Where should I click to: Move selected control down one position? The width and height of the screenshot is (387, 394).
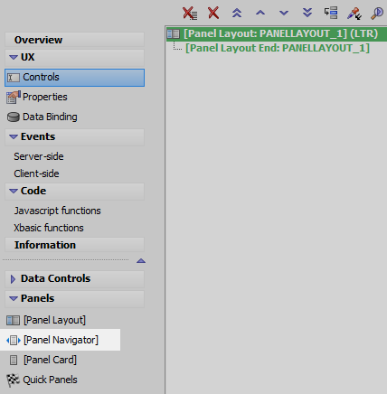[x=284, y=13]
